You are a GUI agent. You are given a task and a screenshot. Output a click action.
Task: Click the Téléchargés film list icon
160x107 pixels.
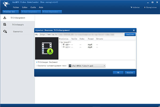(5, 24)
